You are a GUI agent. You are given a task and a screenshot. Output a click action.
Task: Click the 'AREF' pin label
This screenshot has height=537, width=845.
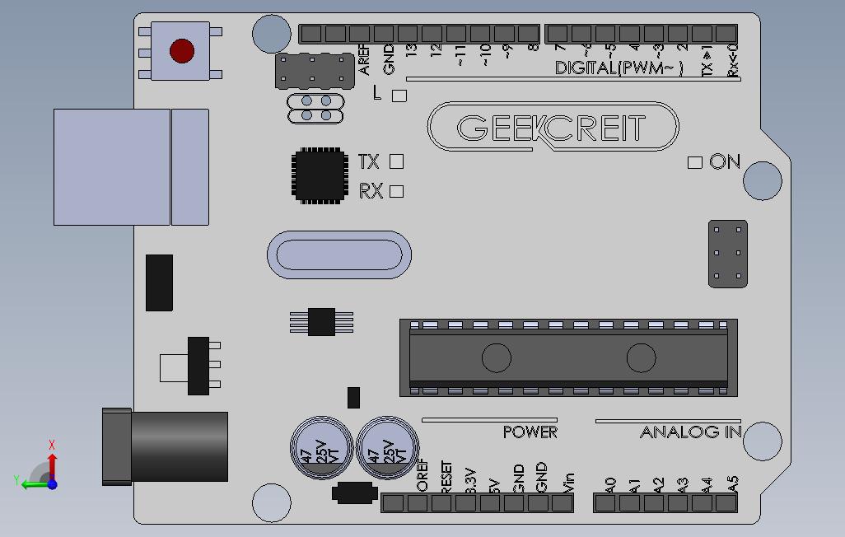pyautogui.click(x=364, y=59)
